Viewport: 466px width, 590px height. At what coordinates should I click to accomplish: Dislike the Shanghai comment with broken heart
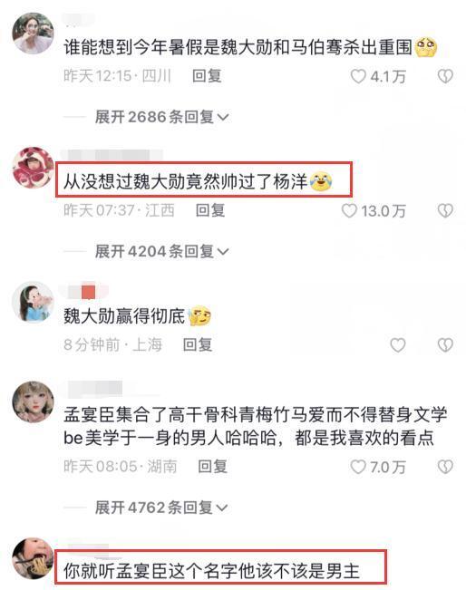(x=445, y=345)
